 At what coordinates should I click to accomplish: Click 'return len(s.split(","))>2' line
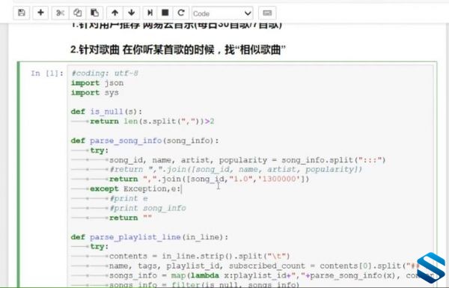point(152,121)
